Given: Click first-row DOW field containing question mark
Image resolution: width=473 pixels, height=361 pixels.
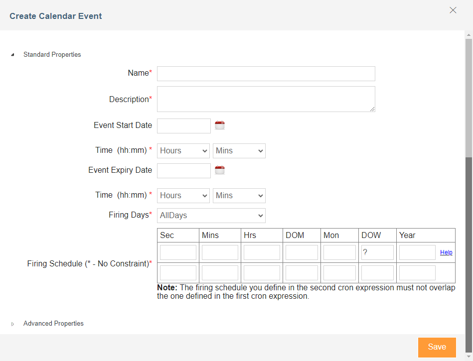Looking at the screenshot, I should coord(377,252).
